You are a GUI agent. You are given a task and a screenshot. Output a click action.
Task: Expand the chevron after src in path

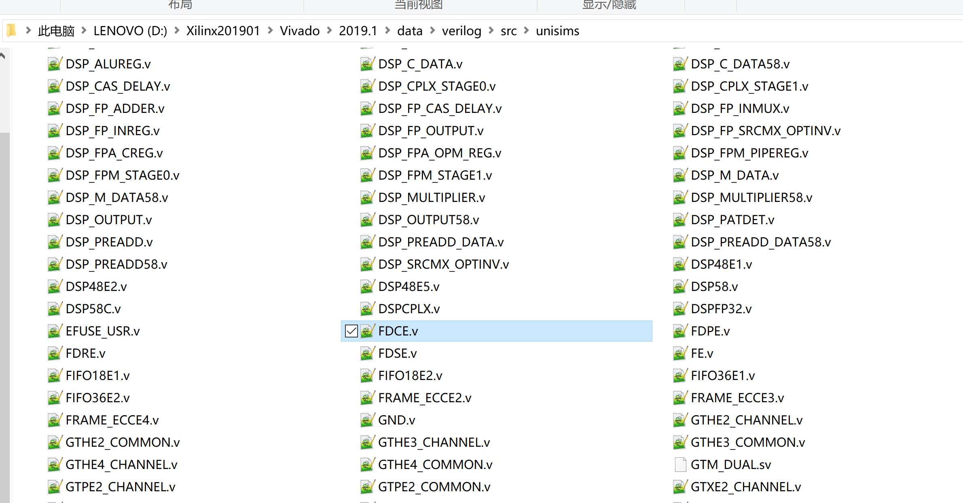click(526, 30)
